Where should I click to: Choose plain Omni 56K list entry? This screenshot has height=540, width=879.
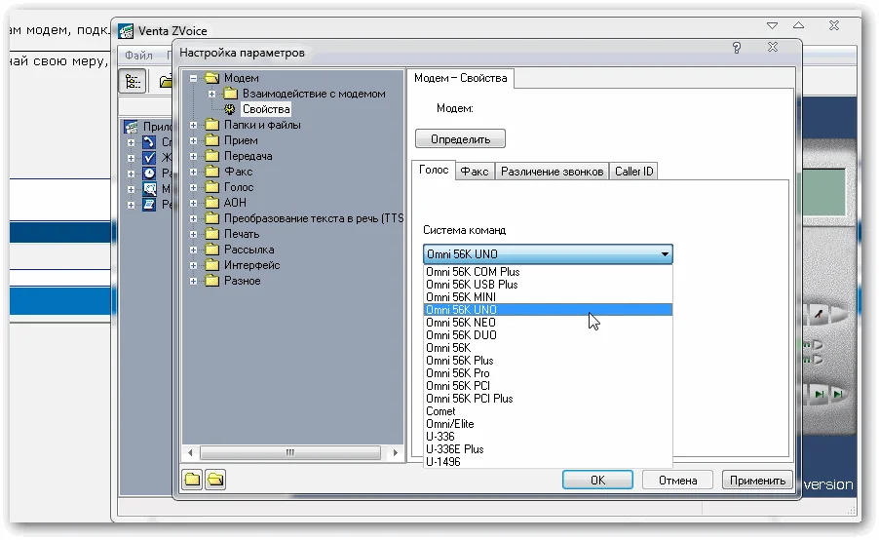[548, 348]
